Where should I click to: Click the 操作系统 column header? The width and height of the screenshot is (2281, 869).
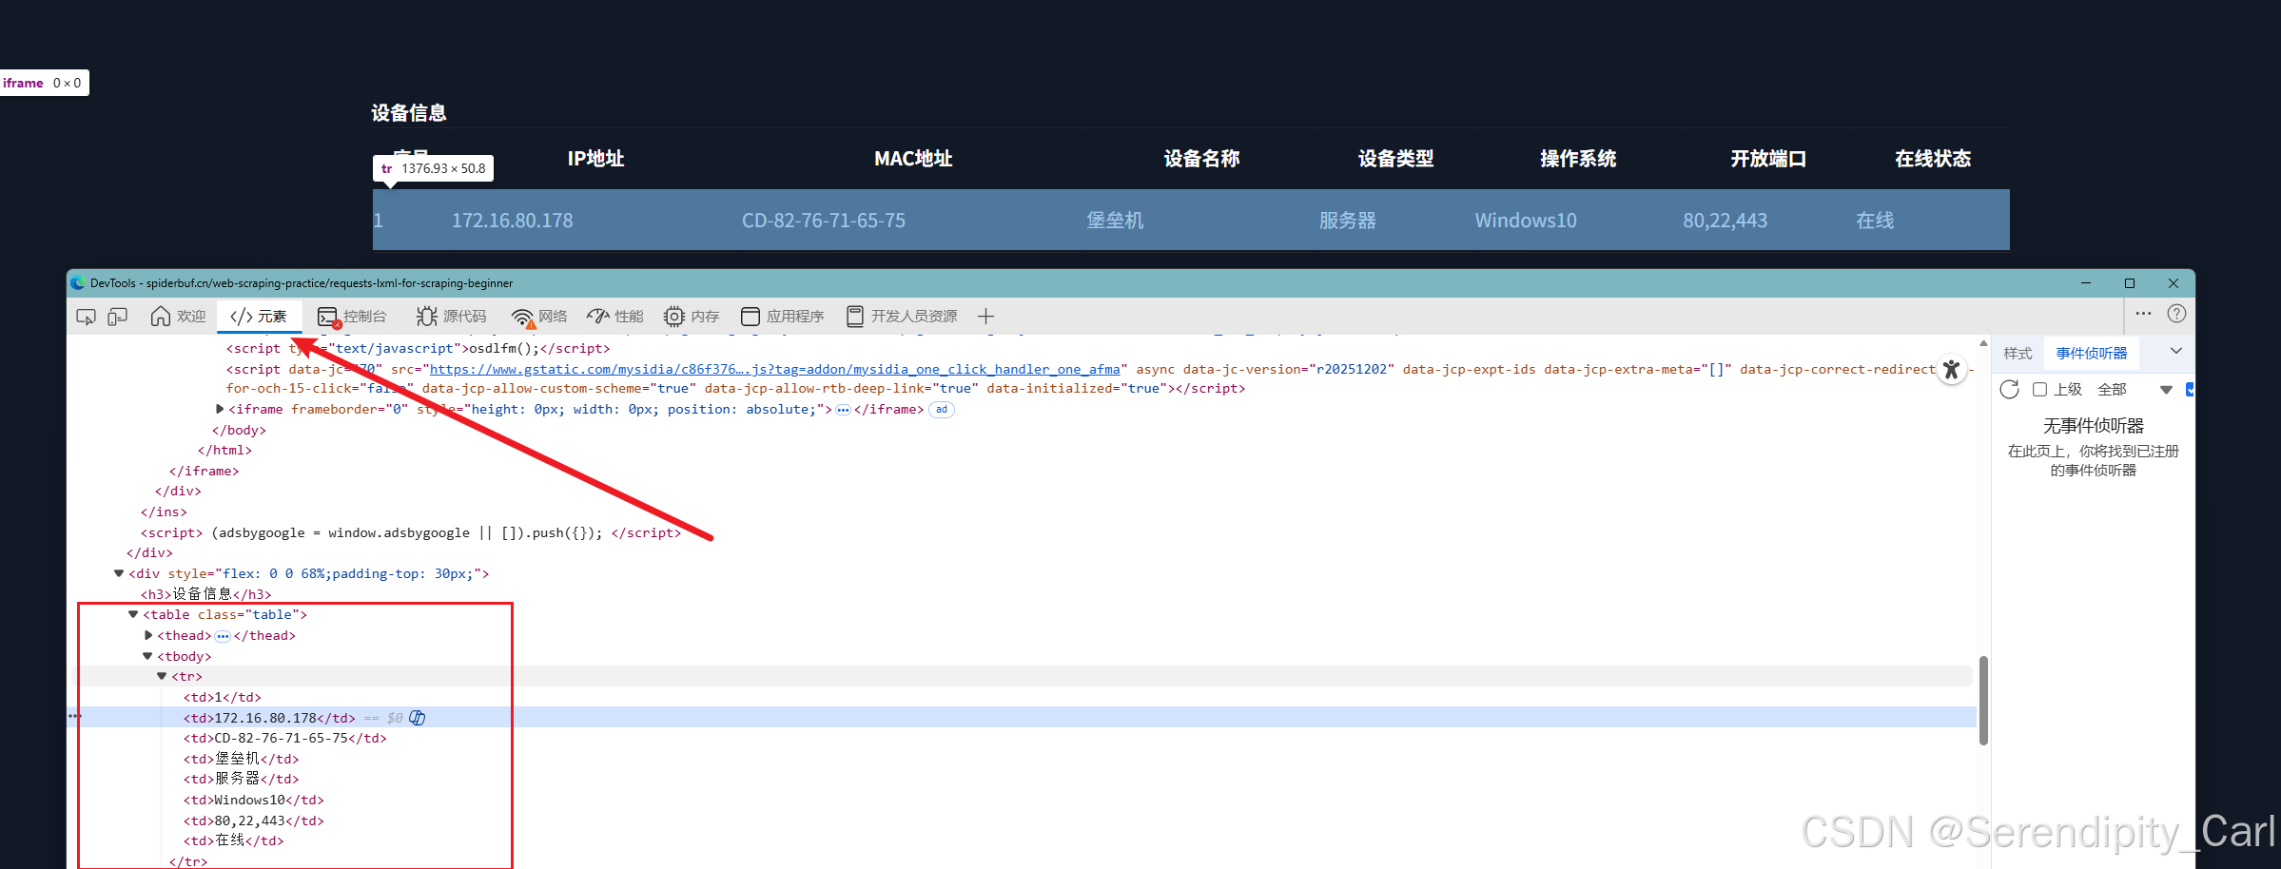1578,159
